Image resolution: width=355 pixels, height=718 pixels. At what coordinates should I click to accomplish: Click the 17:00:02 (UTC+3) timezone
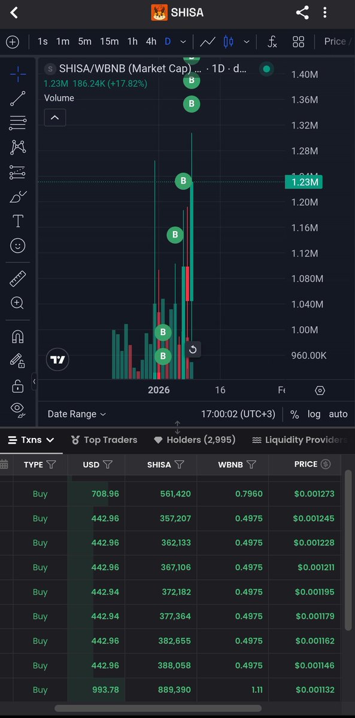coord(238,414)
